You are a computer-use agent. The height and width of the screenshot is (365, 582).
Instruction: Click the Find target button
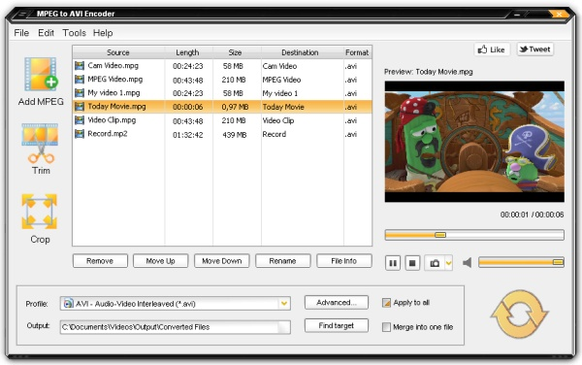point(337,325)
